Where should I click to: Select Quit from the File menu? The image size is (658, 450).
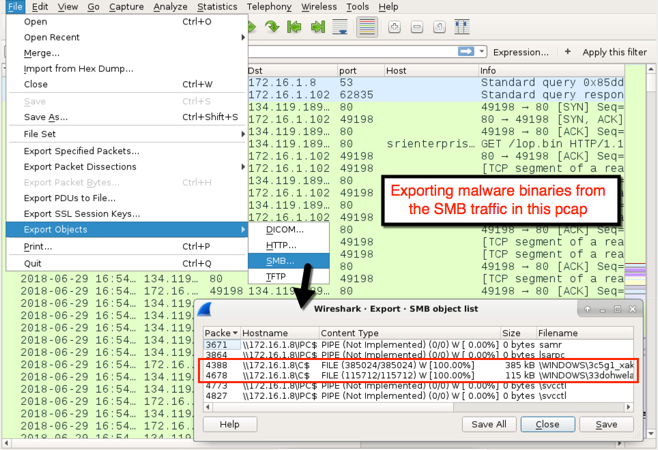coord(127,264)
